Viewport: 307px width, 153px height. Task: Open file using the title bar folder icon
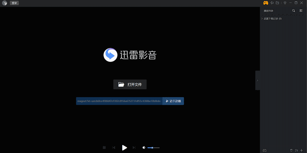tap(277, 3)
